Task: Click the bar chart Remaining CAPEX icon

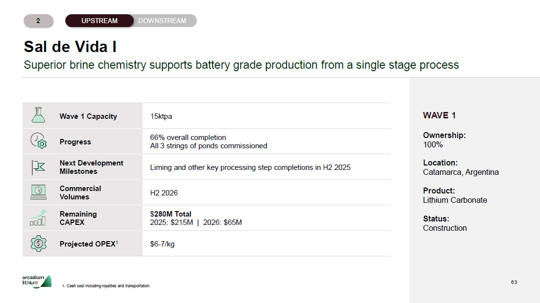Action: click(38, 218)
